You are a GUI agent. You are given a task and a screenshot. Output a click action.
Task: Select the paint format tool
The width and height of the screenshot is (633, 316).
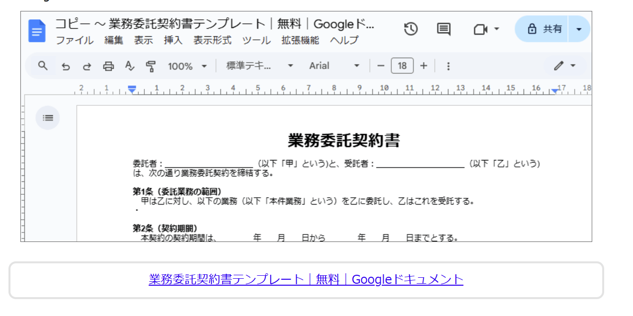click(149, 66)
